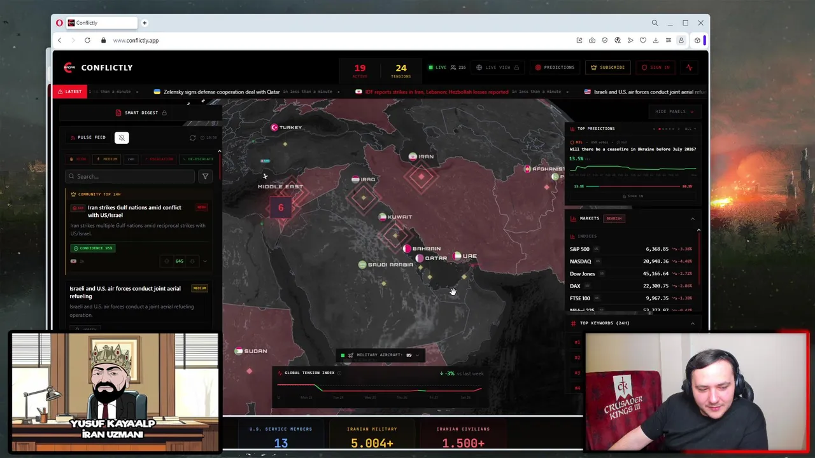
Task: Open the Smart Digest panel
Action: 141,113
